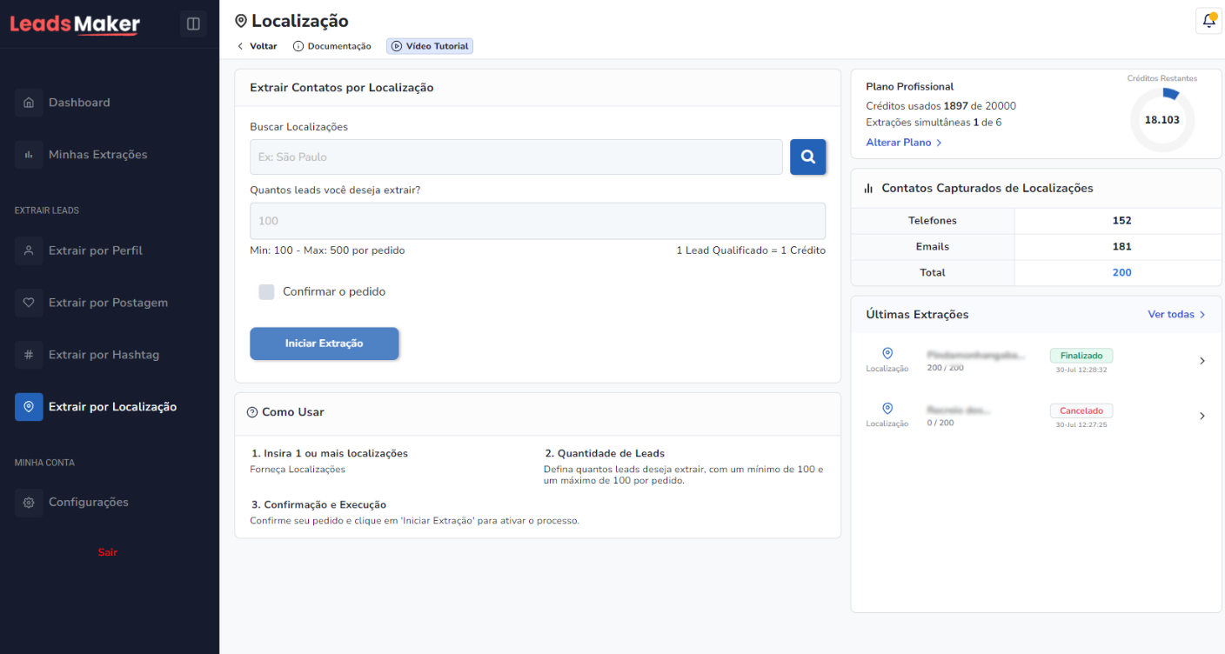1225x654 pixels.
Task: Click the magnifying glass search button
Action: [x=807, y=157]
